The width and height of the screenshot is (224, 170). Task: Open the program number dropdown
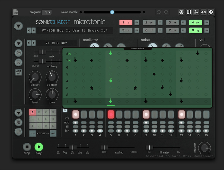[47, 12]
